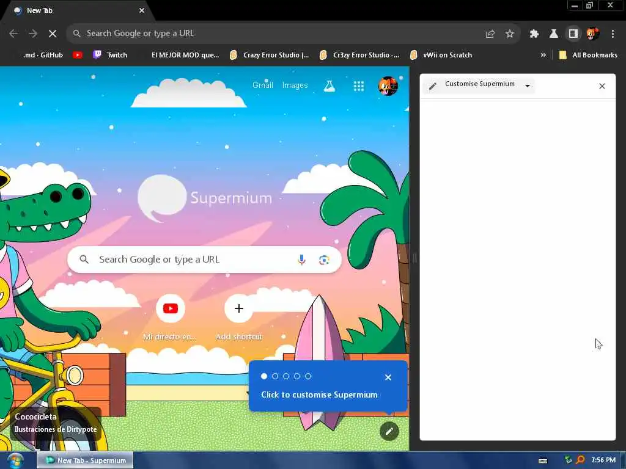Open the on-screen keyboard tray icon
This screenshot has height=469, width=626.
point(543,460)
